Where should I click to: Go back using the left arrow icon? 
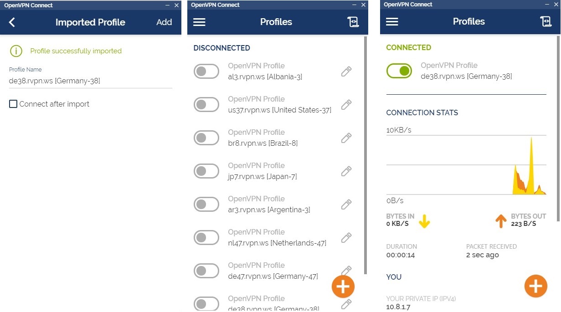point(12,22)
